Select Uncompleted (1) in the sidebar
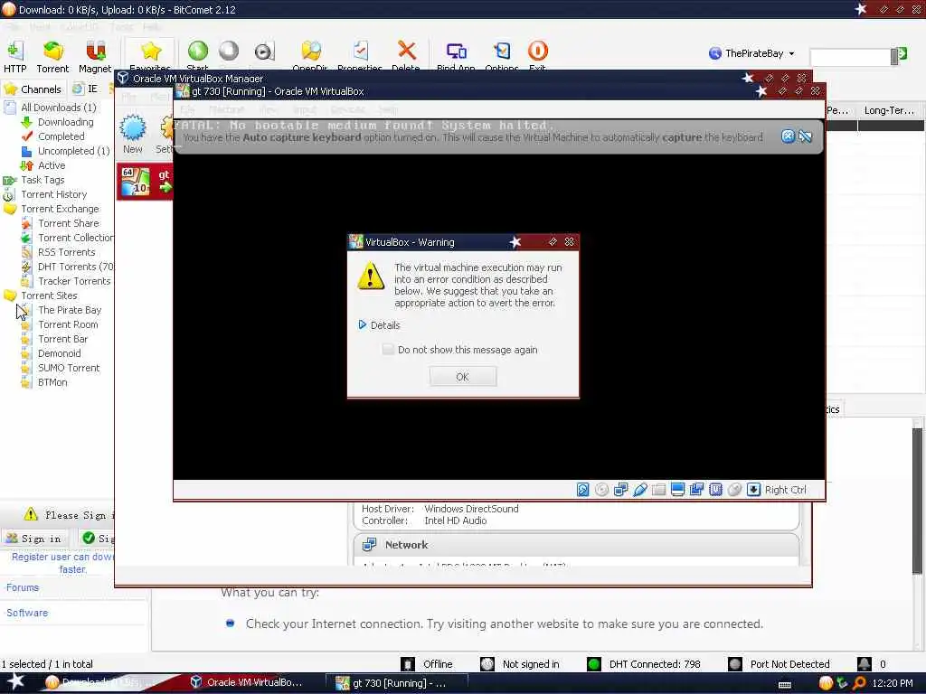This screenshot has width=926, height=694. [74, 151]
